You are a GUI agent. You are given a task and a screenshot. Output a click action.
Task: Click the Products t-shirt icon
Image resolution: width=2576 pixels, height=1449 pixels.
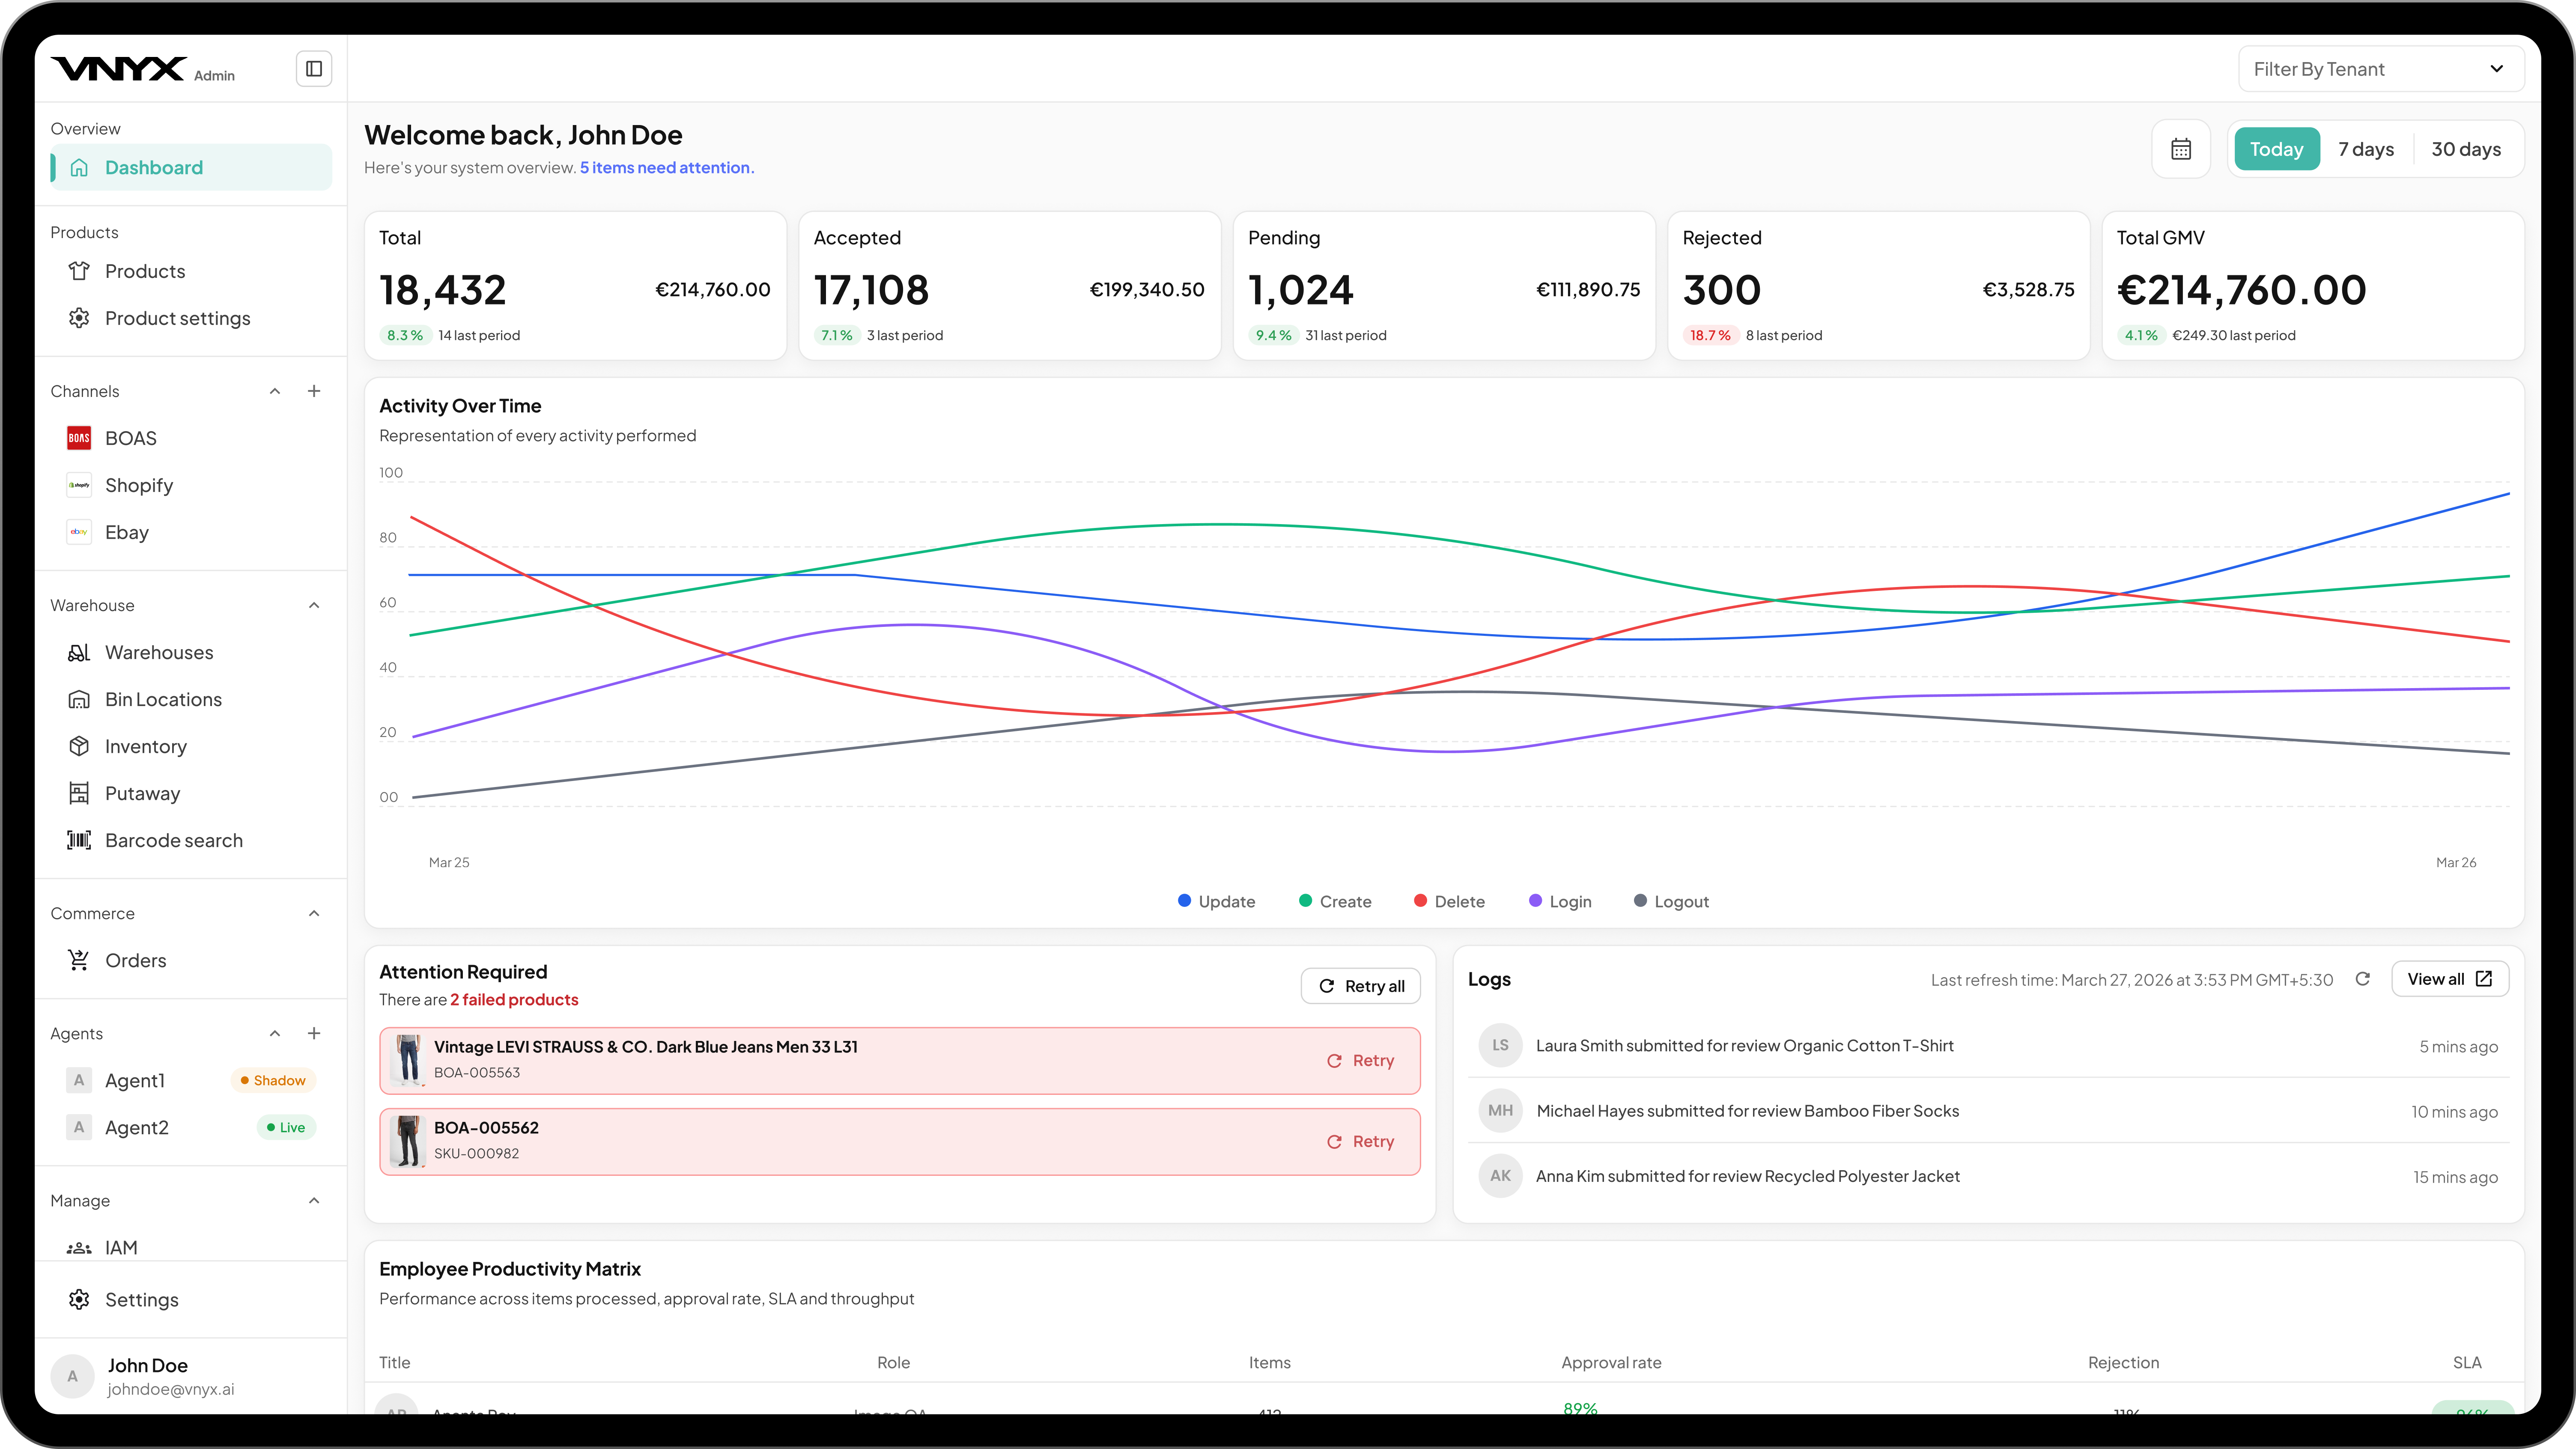pos(79,271)
